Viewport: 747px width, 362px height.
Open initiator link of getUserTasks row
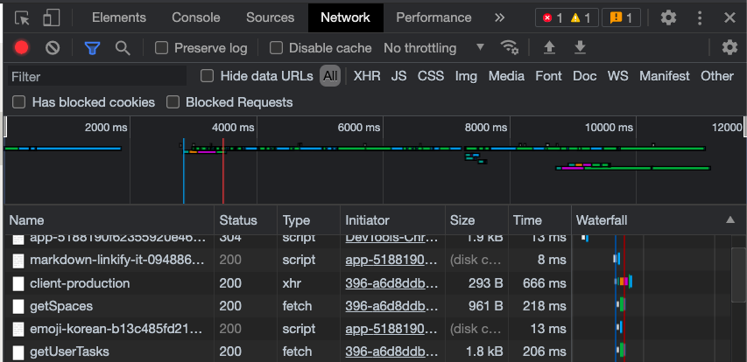click(x=391, y=352)
